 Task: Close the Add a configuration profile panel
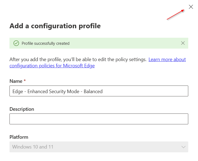click(x=191, y=7)
